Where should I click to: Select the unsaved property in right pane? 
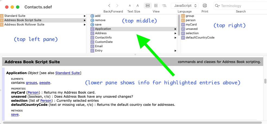click(191, 29)
